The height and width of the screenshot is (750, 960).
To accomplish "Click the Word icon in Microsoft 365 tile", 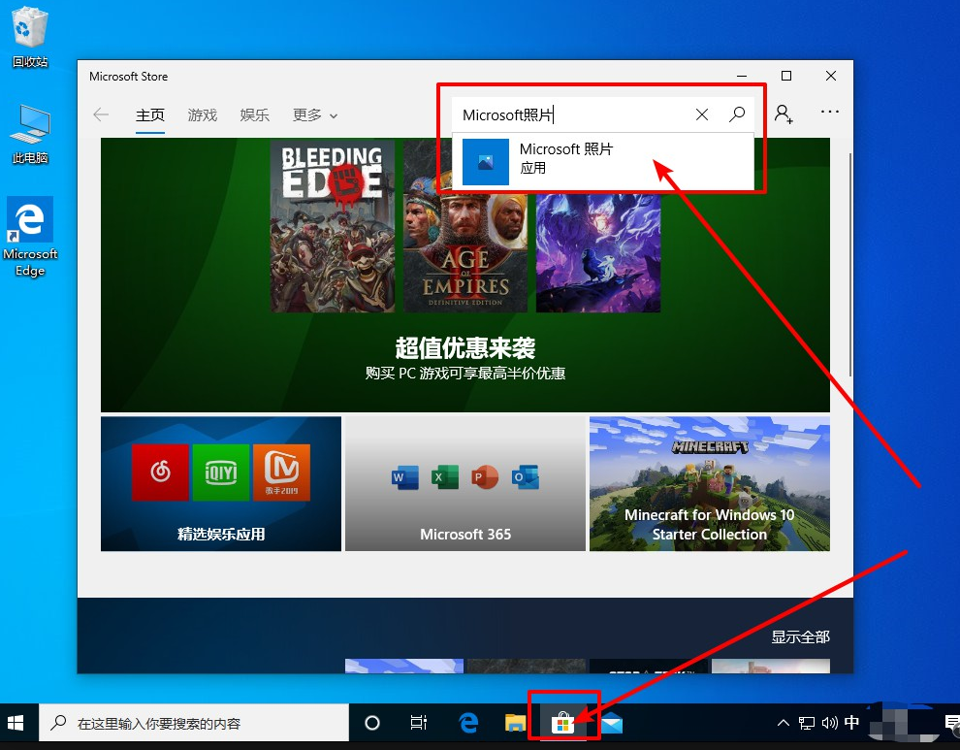I will [405, 477].
